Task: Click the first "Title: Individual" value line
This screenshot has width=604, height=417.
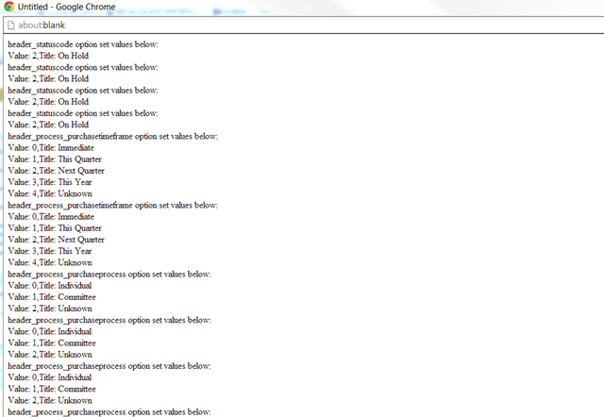Action: point(50,285)
